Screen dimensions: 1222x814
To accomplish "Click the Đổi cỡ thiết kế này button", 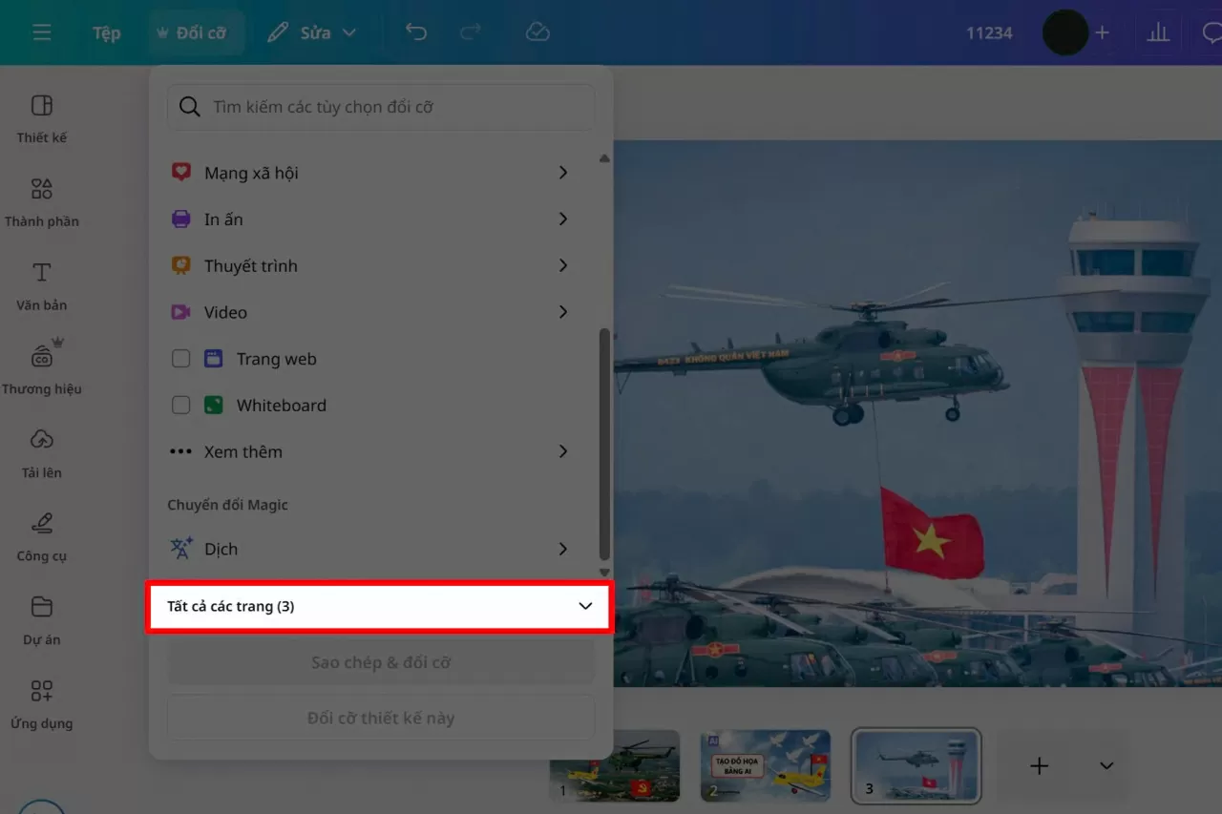I will tap(380, 718).
